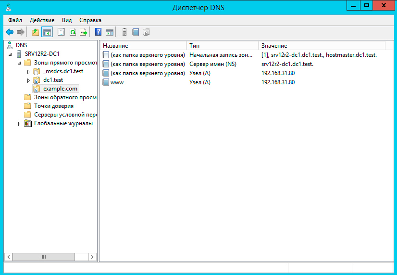This screenshot has width=397, height=275.
Task: Click the new server tower icon
Action: click(x=124, y=32)
